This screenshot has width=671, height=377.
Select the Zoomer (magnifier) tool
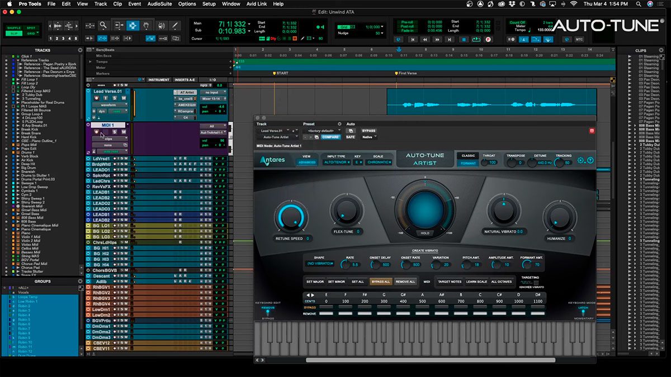click(x=103, y=25)
